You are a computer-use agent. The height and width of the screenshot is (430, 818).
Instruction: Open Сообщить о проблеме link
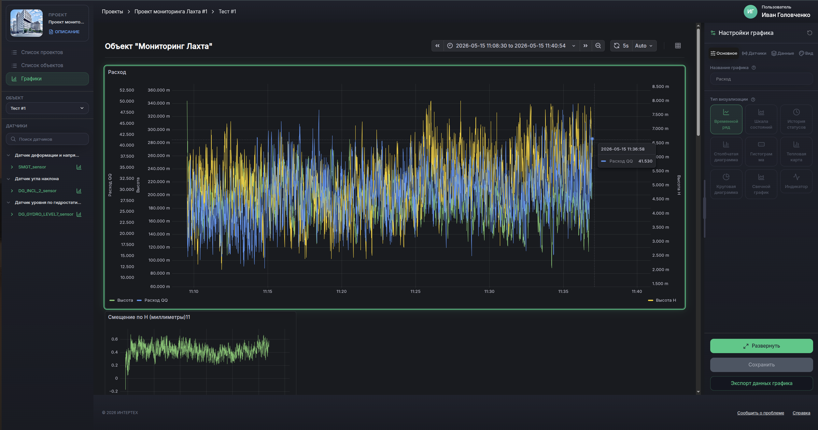[x=760, y=413]
